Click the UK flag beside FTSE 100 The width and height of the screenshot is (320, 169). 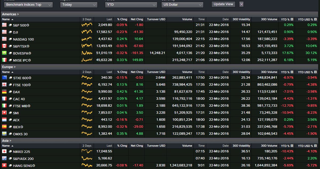click(4, 85)
